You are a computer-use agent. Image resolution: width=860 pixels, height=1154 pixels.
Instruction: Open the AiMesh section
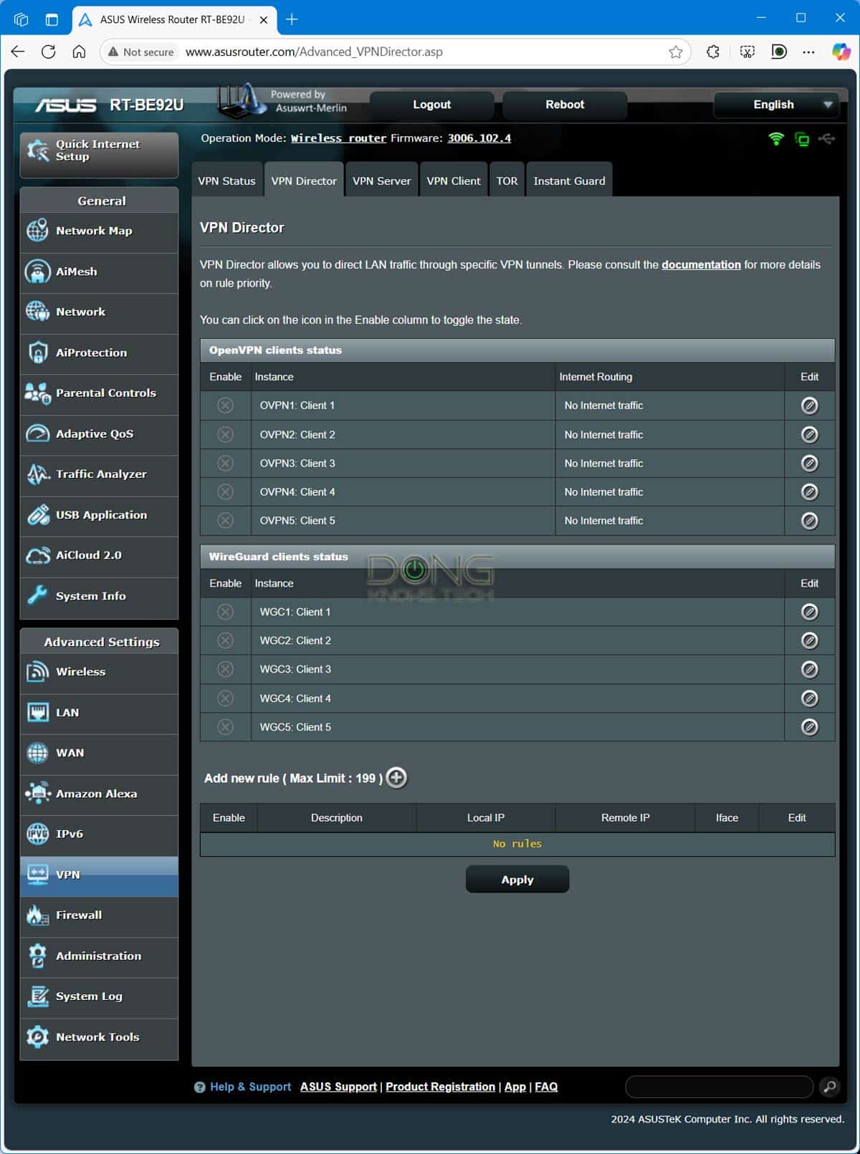pos(99,272)
